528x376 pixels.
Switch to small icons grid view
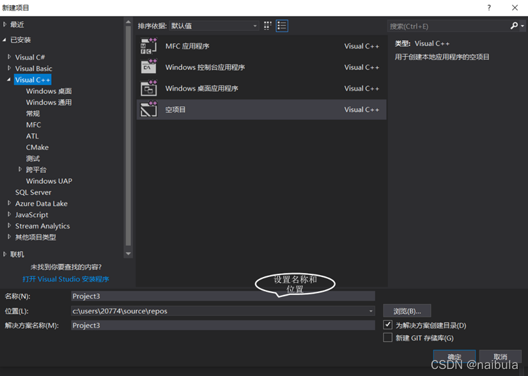pos(267,26)
